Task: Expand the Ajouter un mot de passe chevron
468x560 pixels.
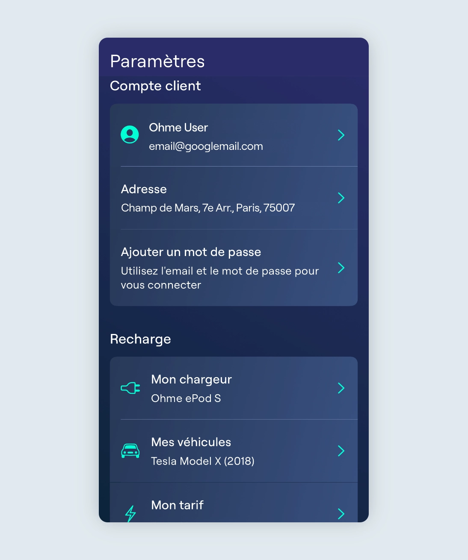Action: click(x=341, y=268)
